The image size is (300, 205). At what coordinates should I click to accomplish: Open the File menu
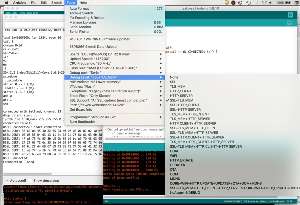[x=33, y=3]
